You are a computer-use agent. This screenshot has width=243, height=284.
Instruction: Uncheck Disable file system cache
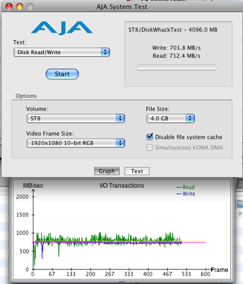click(149, 137)
